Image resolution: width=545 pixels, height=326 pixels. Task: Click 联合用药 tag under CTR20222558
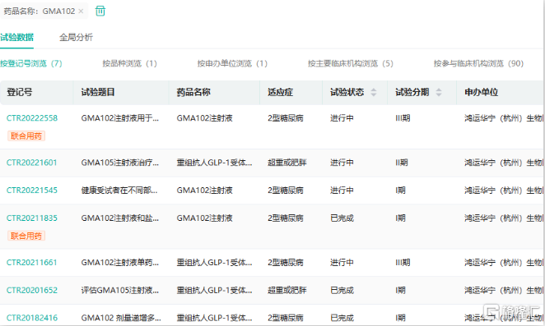click(x=26, y=136)
